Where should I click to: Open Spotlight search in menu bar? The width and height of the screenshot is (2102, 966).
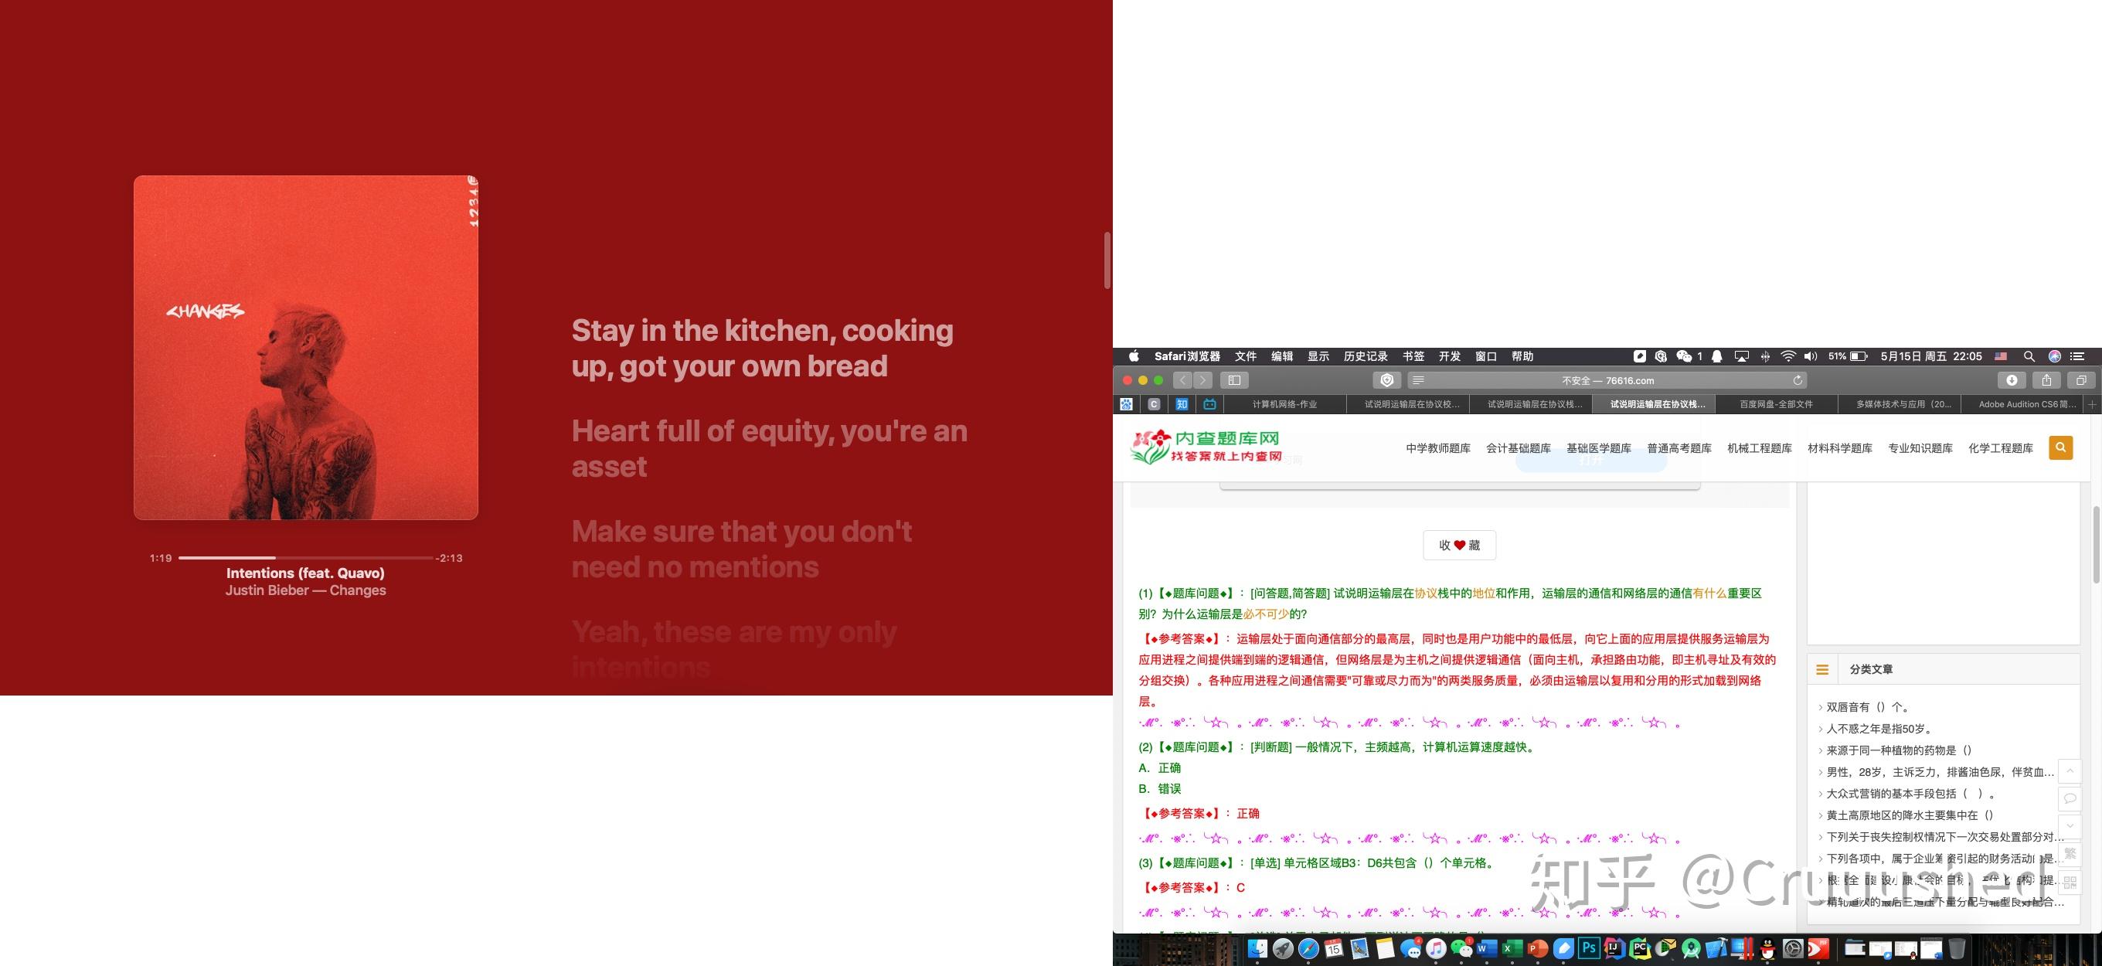point(2029,356)
